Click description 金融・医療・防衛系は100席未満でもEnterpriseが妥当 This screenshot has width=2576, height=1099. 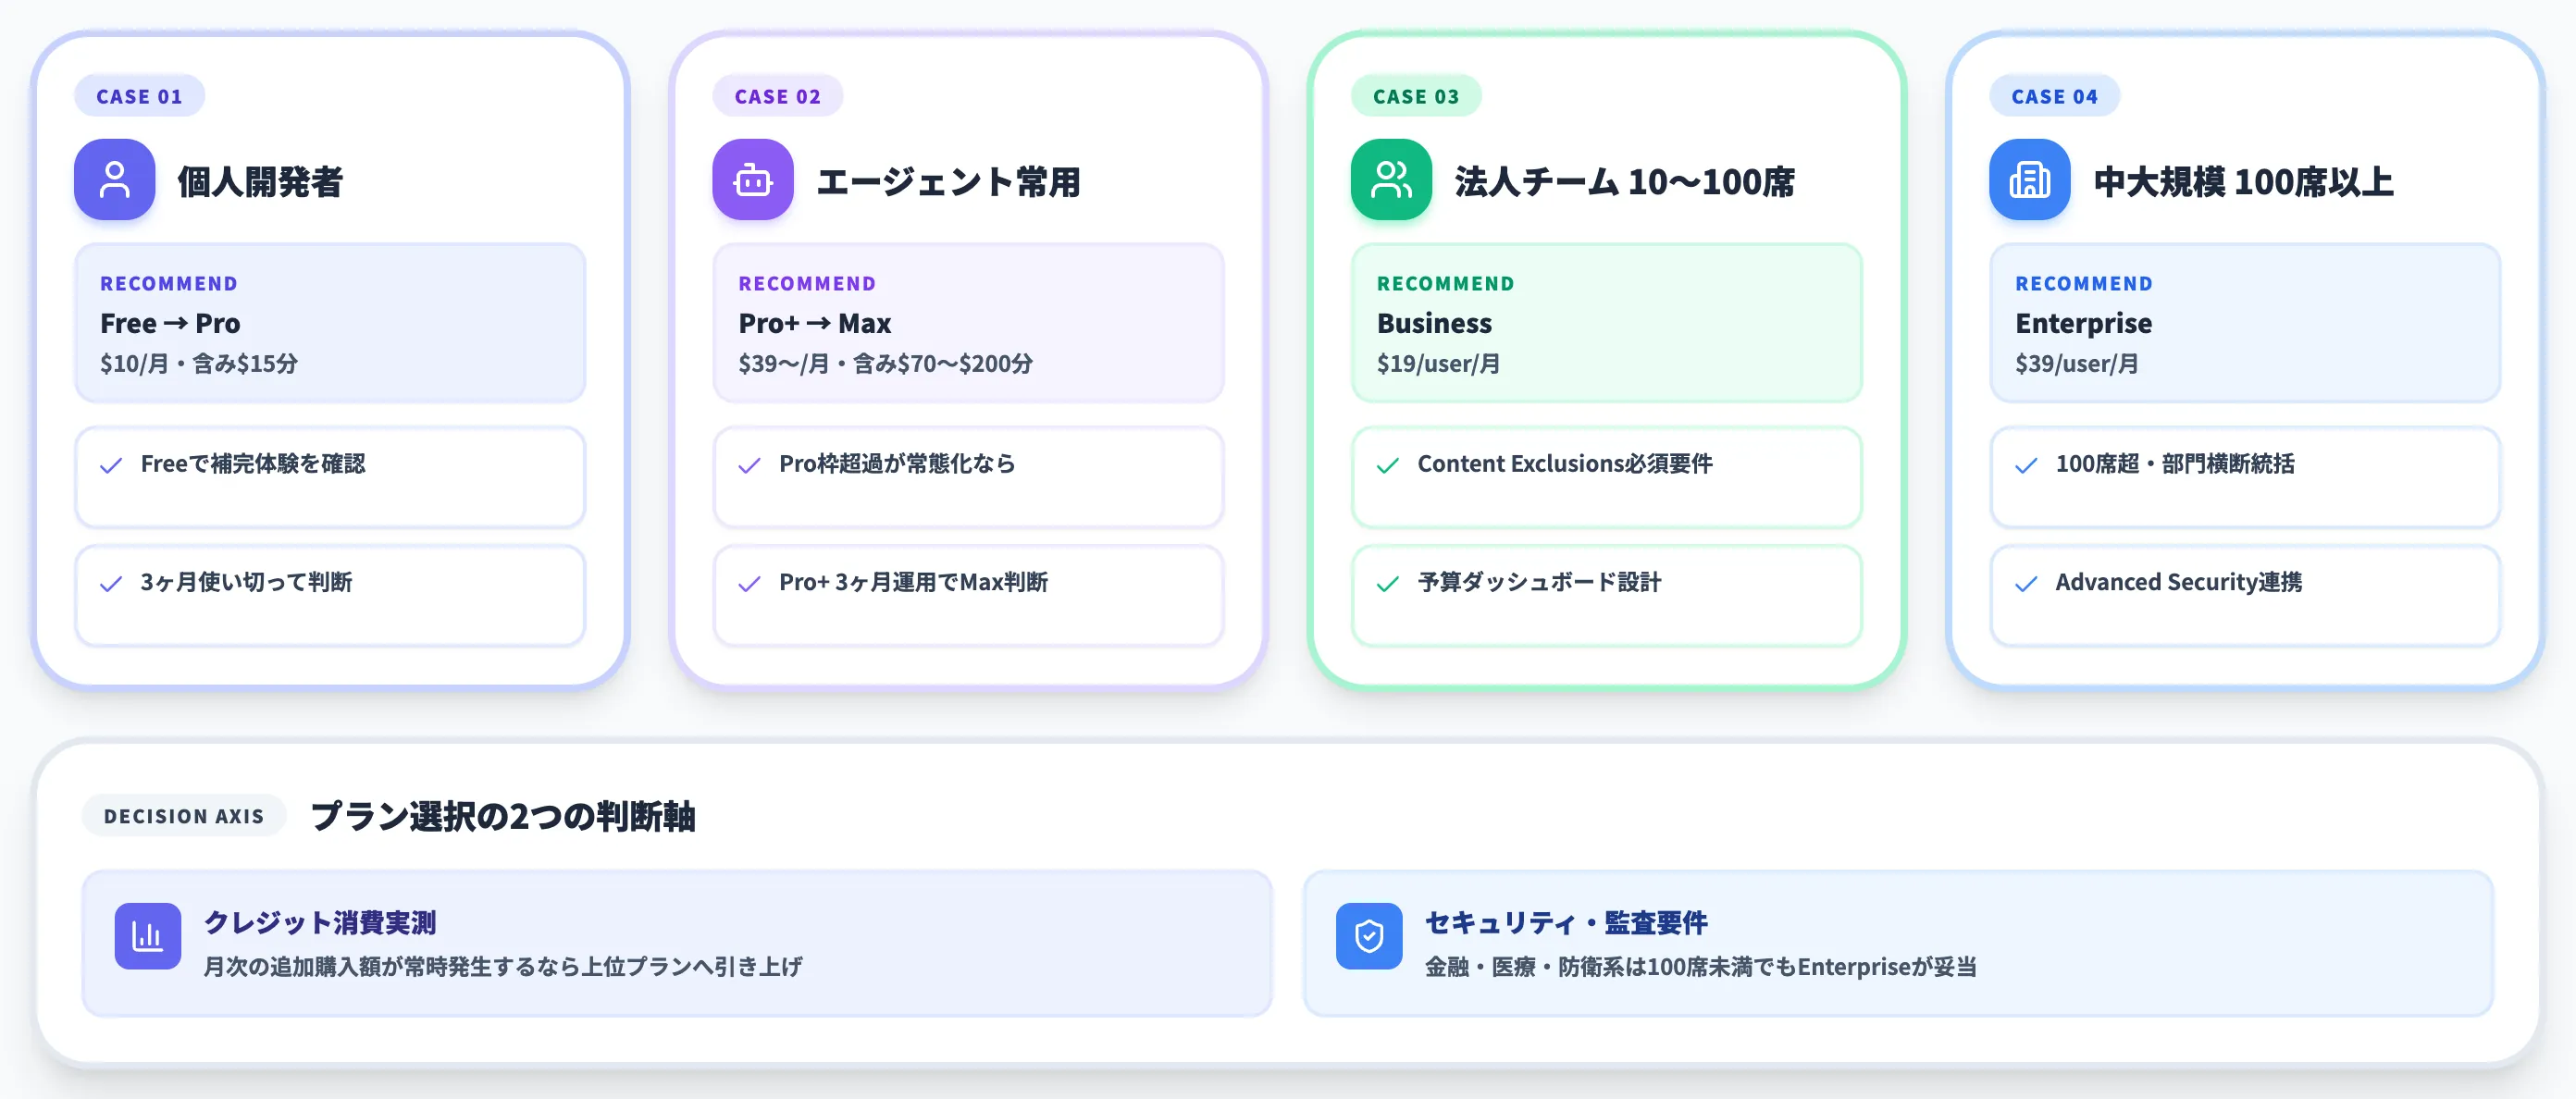click(1700, 967)
